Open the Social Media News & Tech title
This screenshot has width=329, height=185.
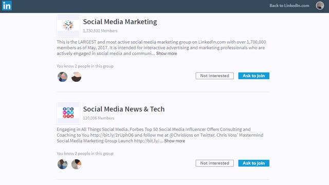pos(124,109)
